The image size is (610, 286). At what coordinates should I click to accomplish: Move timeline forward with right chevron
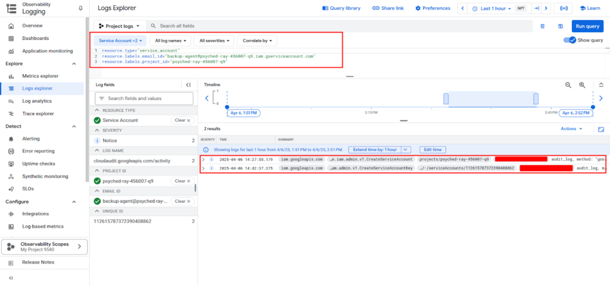[x=601, y=99]
